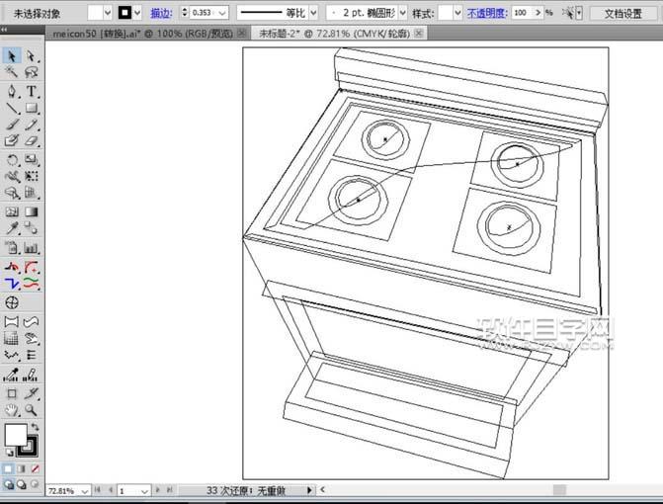Open the fill color dropdown in the control bar

coord(108,13)
